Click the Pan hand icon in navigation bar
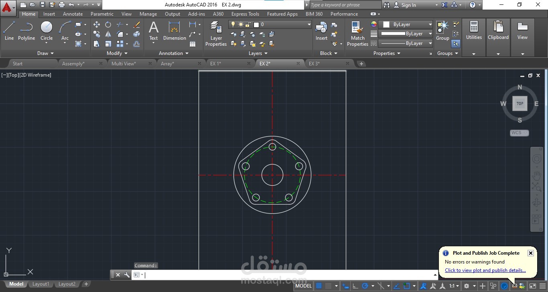The width and height of the screenshot is (548, 292). (x=536, y=175)
